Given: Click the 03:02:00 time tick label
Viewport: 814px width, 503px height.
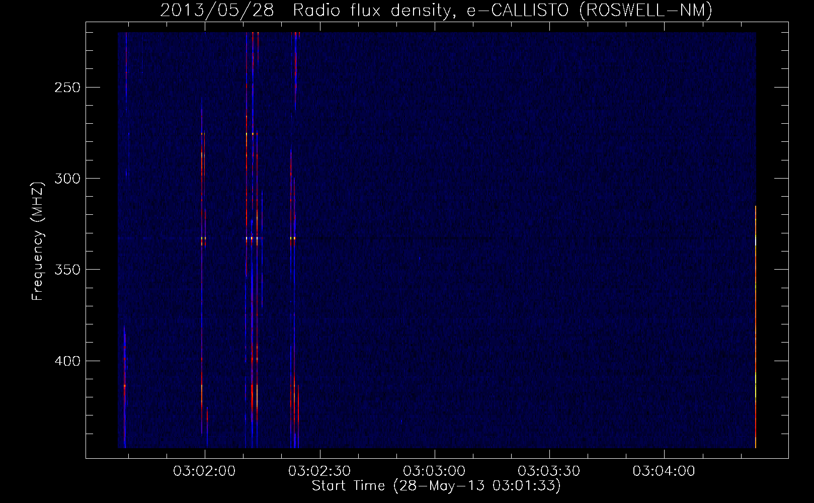Looking at the screenshot, I should pos(204,471).
